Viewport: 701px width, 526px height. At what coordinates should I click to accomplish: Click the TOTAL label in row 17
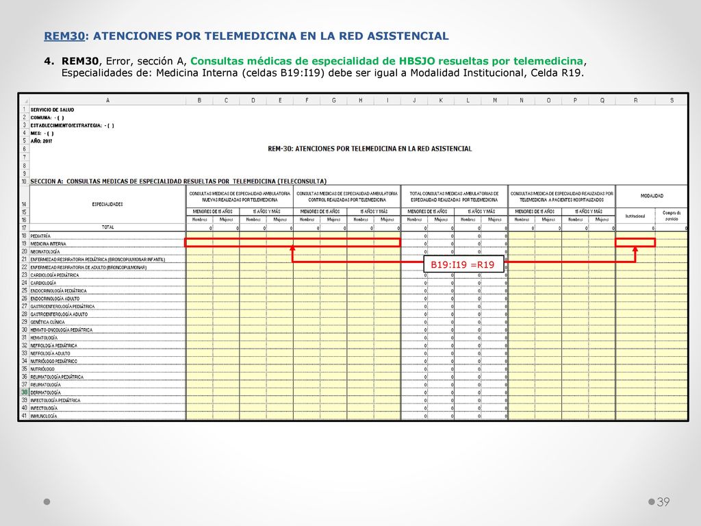click(107, 227)
